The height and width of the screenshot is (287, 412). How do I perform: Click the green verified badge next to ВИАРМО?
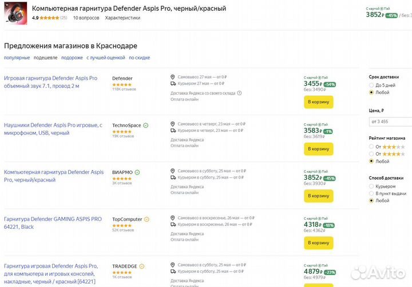coord(137,172)
